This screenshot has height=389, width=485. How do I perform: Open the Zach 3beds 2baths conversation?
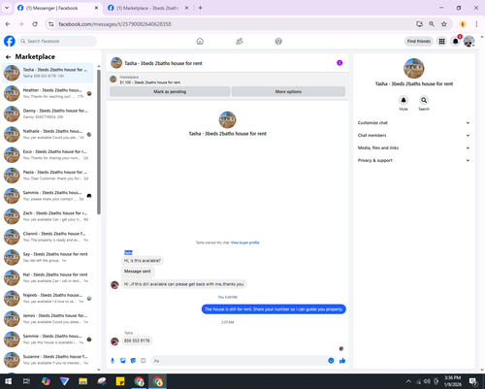[48, 216]
